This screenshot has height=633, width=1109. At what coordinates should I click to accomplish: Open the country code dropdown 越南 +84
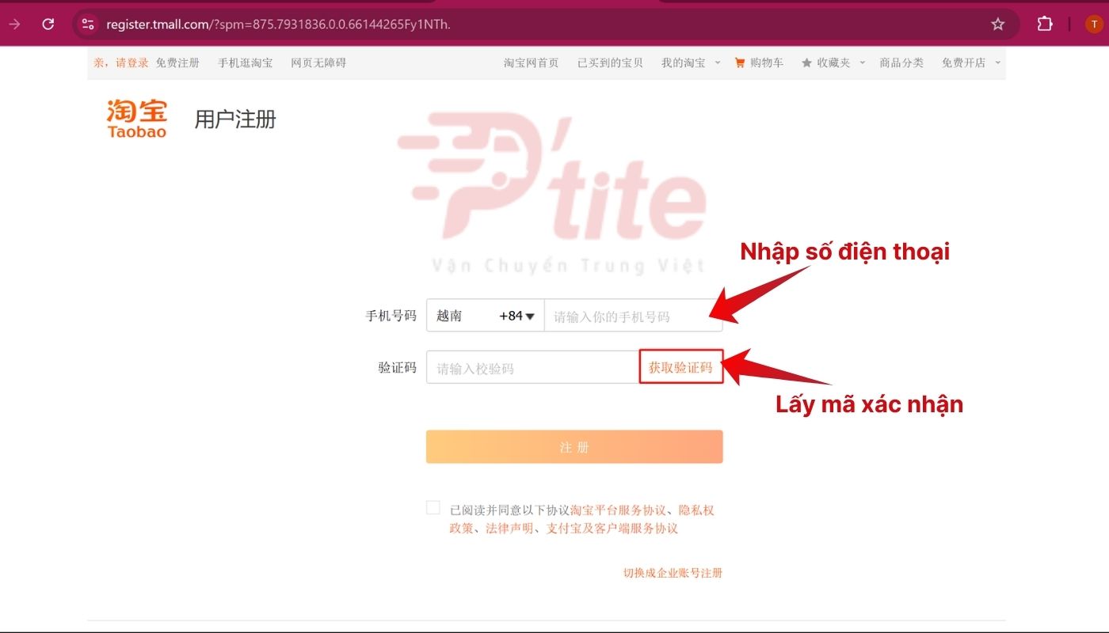[485, 316]
